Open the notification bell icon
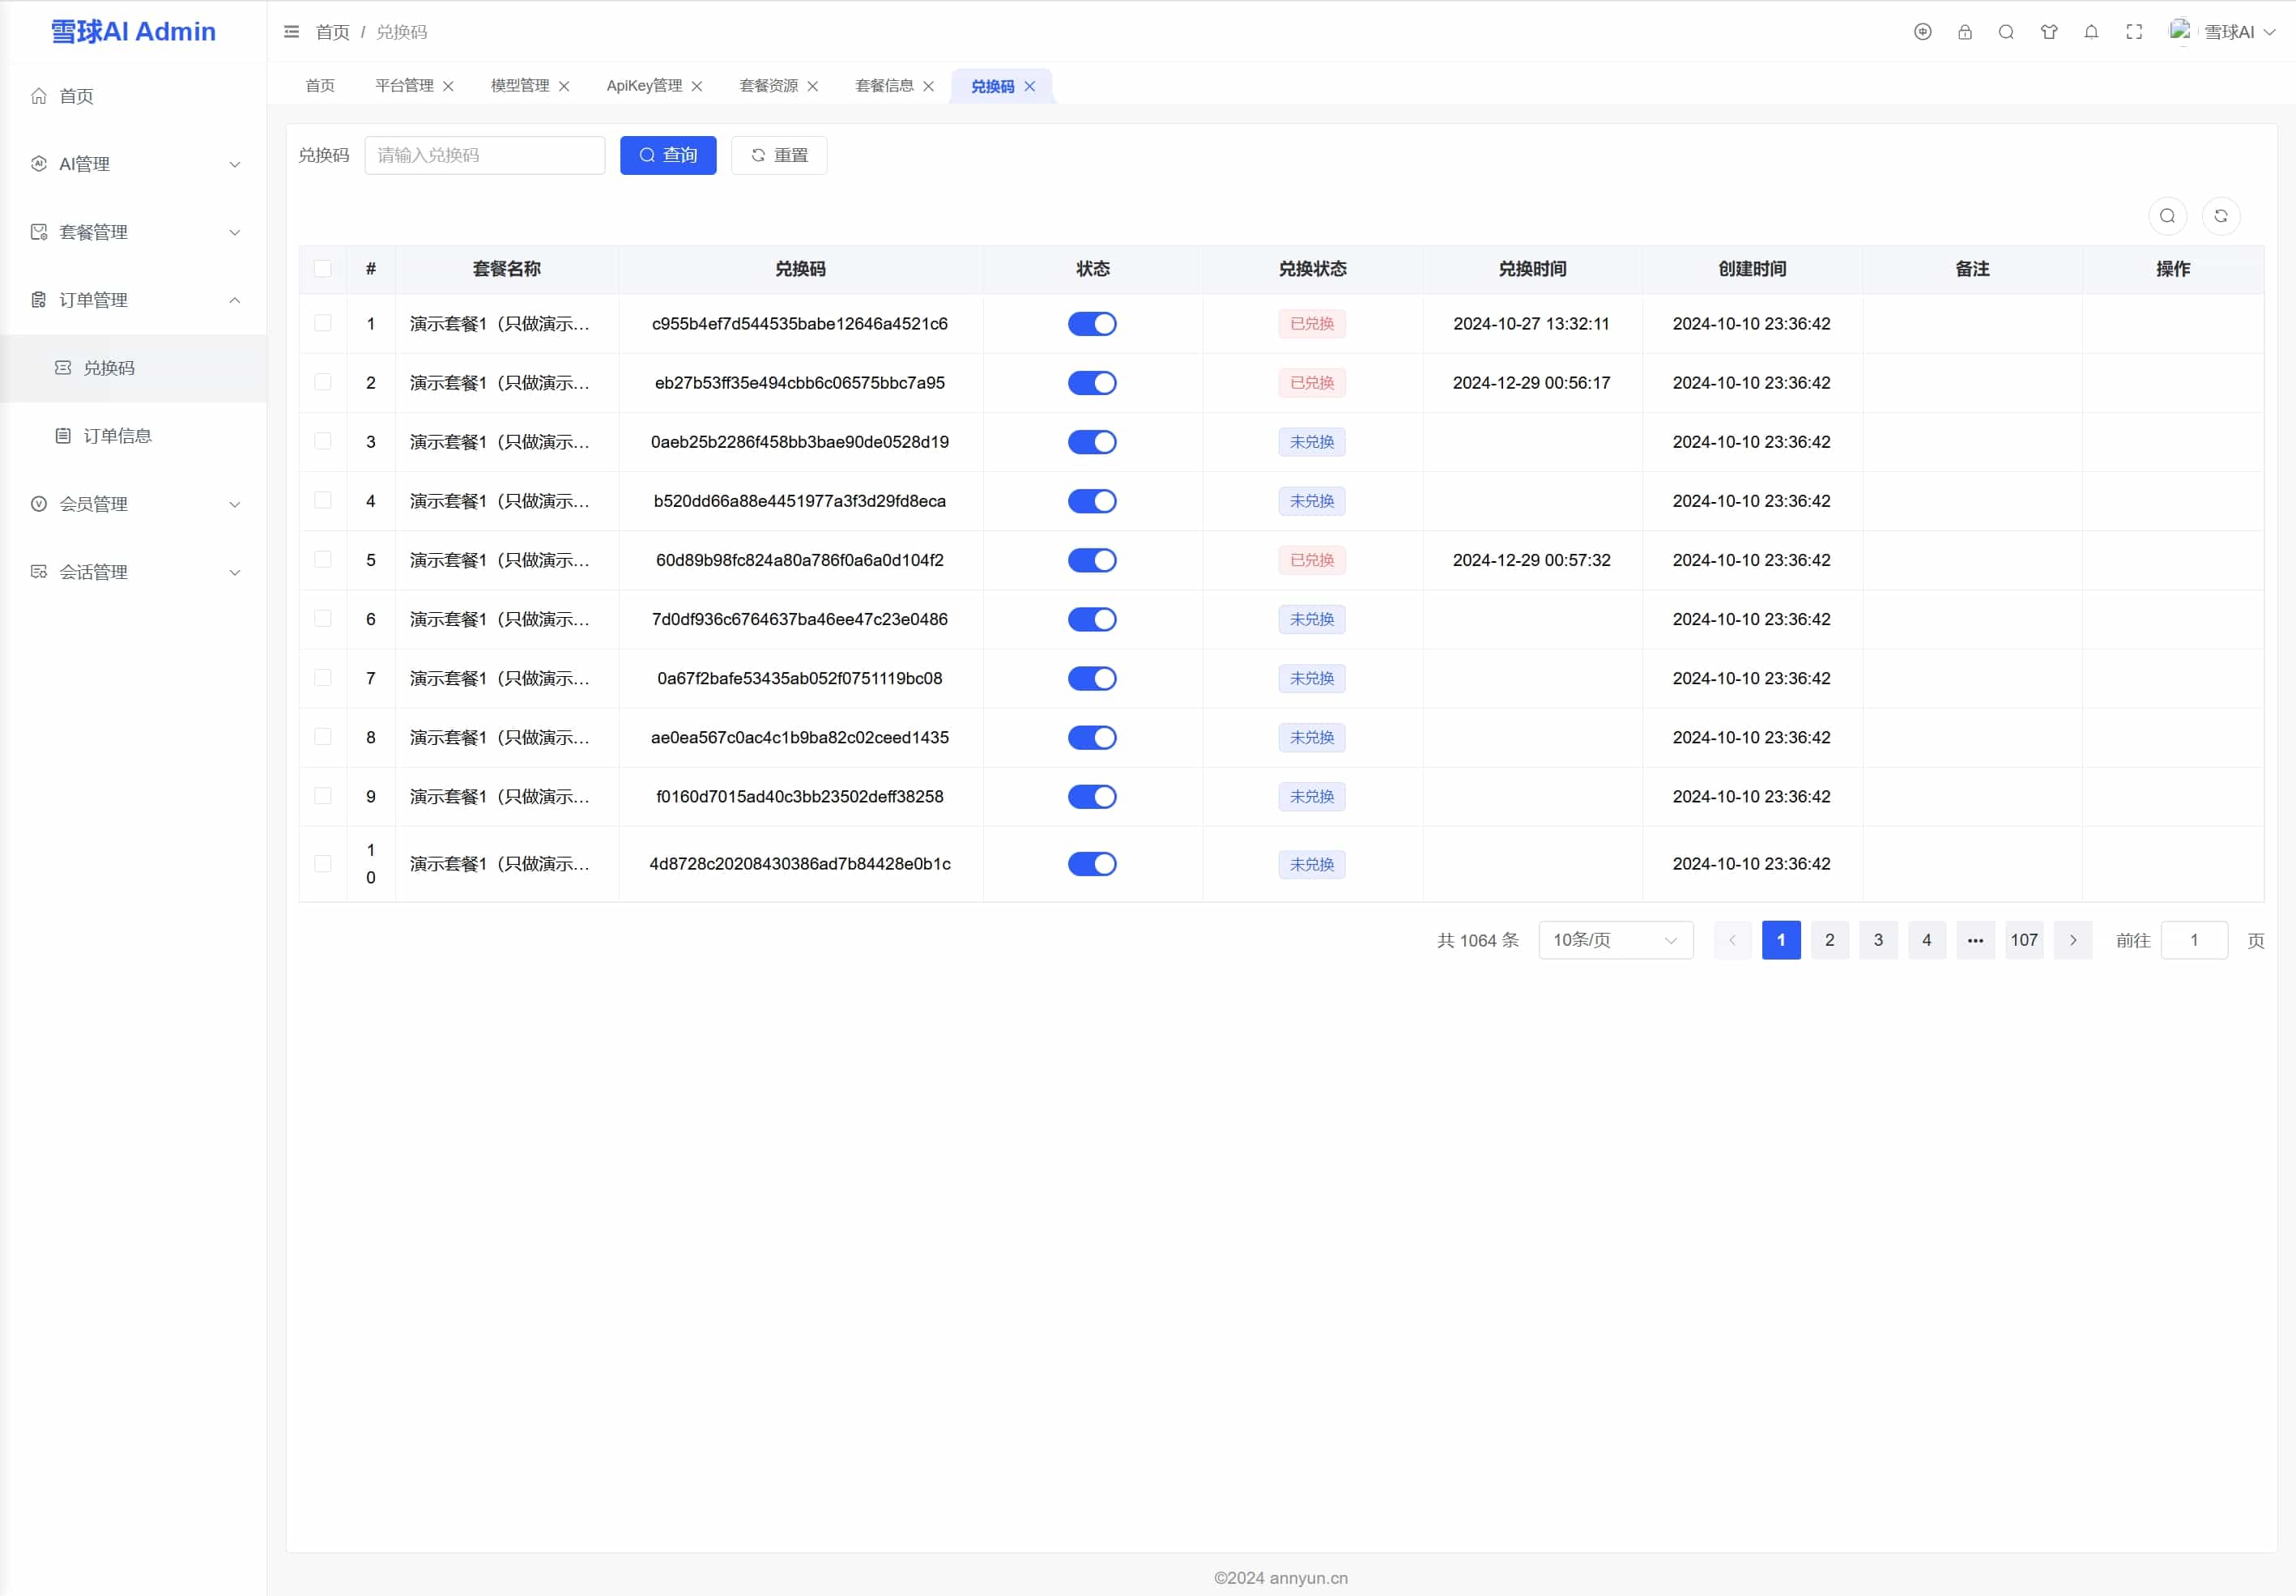Viewport: 2296px width, 1596px height. [2091, 32]
